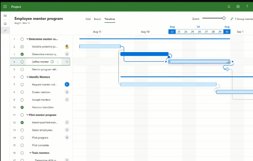Click Employee mentor program project title

(x=39, y=19)
